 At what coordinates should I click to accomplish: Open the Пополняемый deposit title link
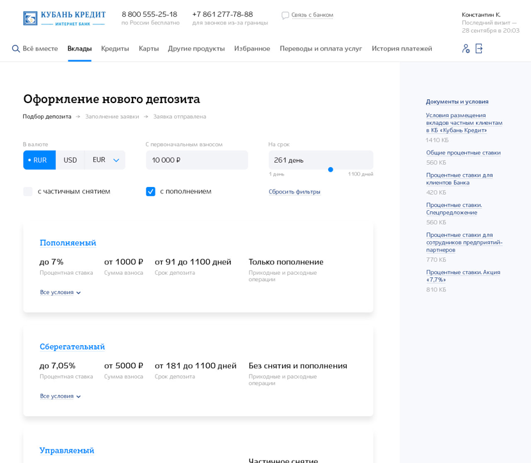pyautogui.click(x=68, y=243)
